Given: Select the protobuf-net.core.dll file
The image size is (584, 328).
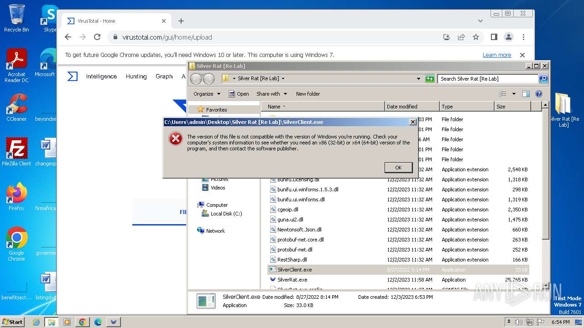Looking at the screenshot, I should (301, 240).
